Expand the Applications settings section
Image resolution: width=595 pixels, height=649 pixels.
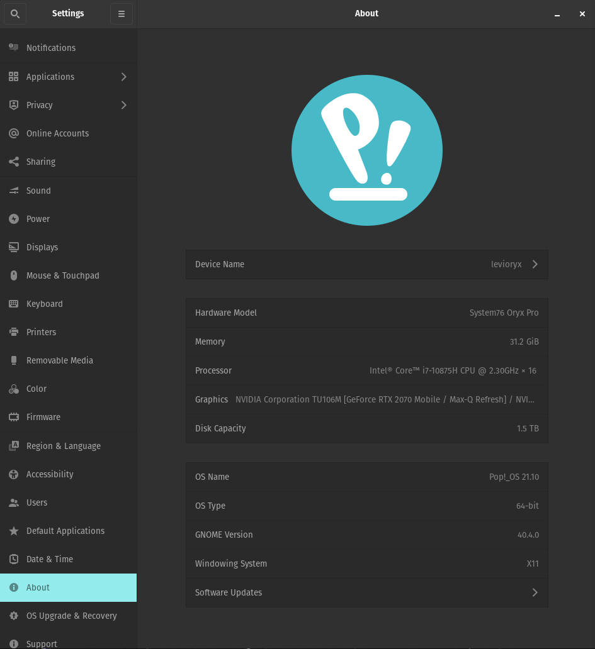[x=123, y=76]
